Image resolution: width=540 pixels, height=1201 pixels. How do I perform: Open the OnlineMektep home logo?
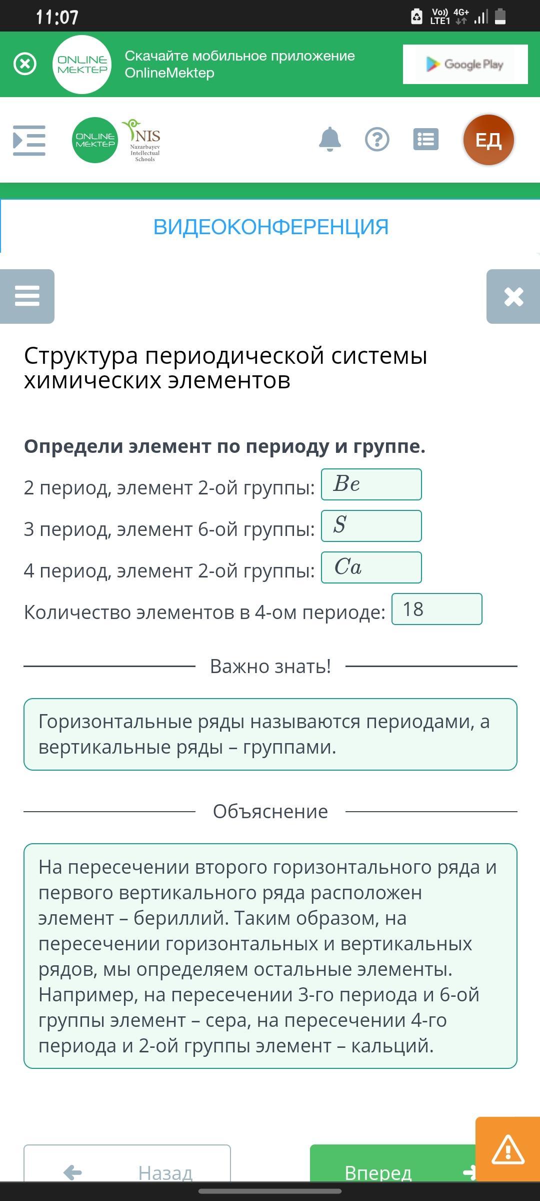click(94, 140)
